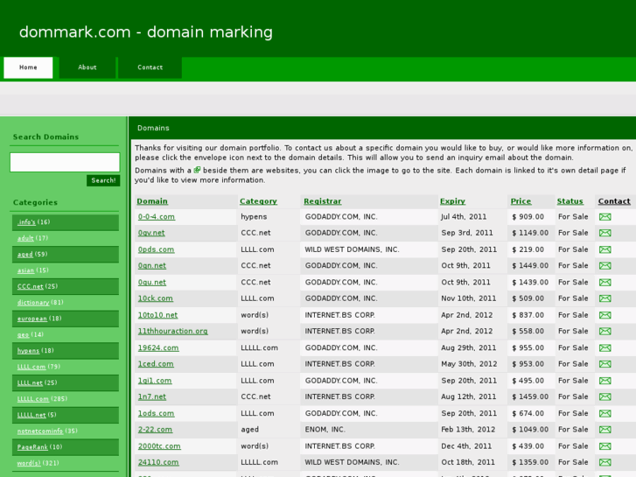Click envelope icon in 1n7.net row
The height and width of the screenshot is (477, 636).
605,397
